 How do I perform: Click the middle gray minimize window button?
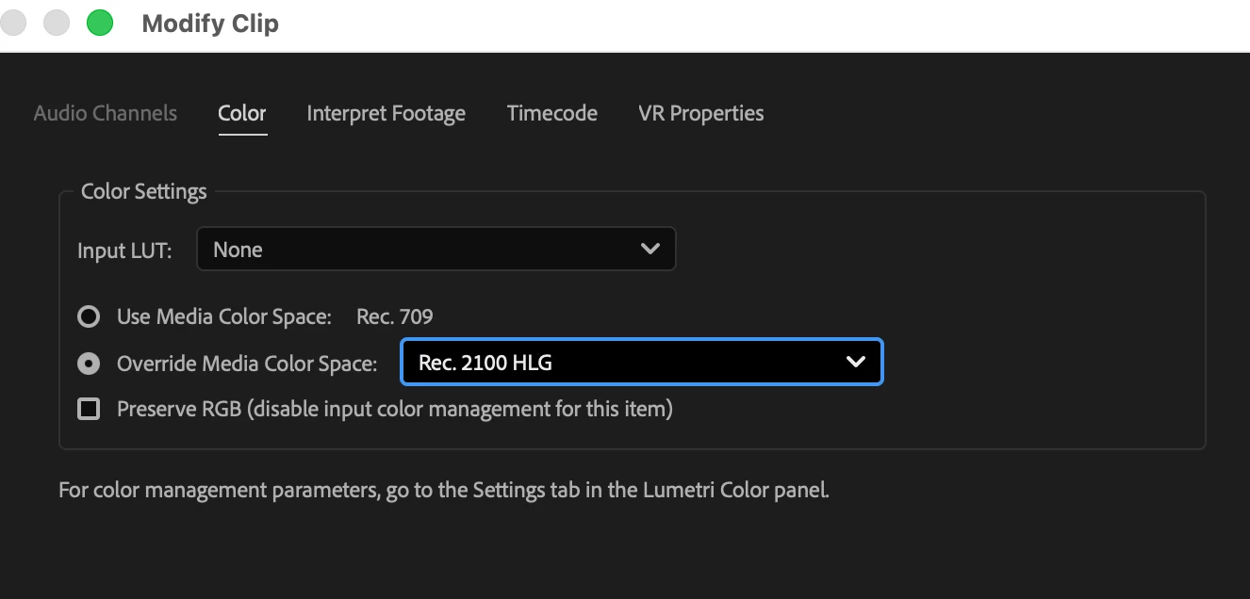click(57, 24)
